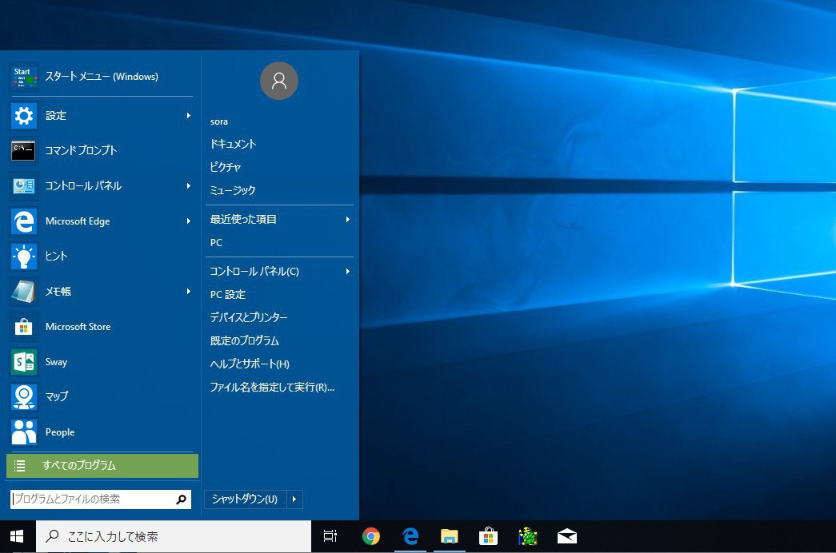Viewport: 836px width, 553px height.
Task: Click the Task View taskbar button
Action: (x=330, y=536)
